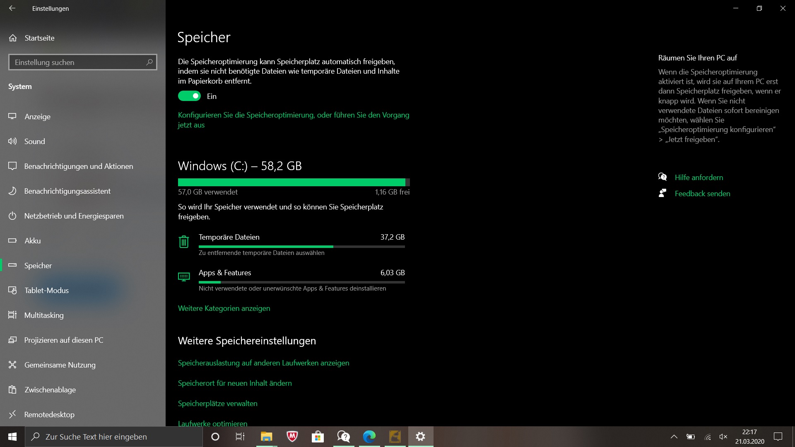Click the Startseite home icon

[x=14, y=37]
